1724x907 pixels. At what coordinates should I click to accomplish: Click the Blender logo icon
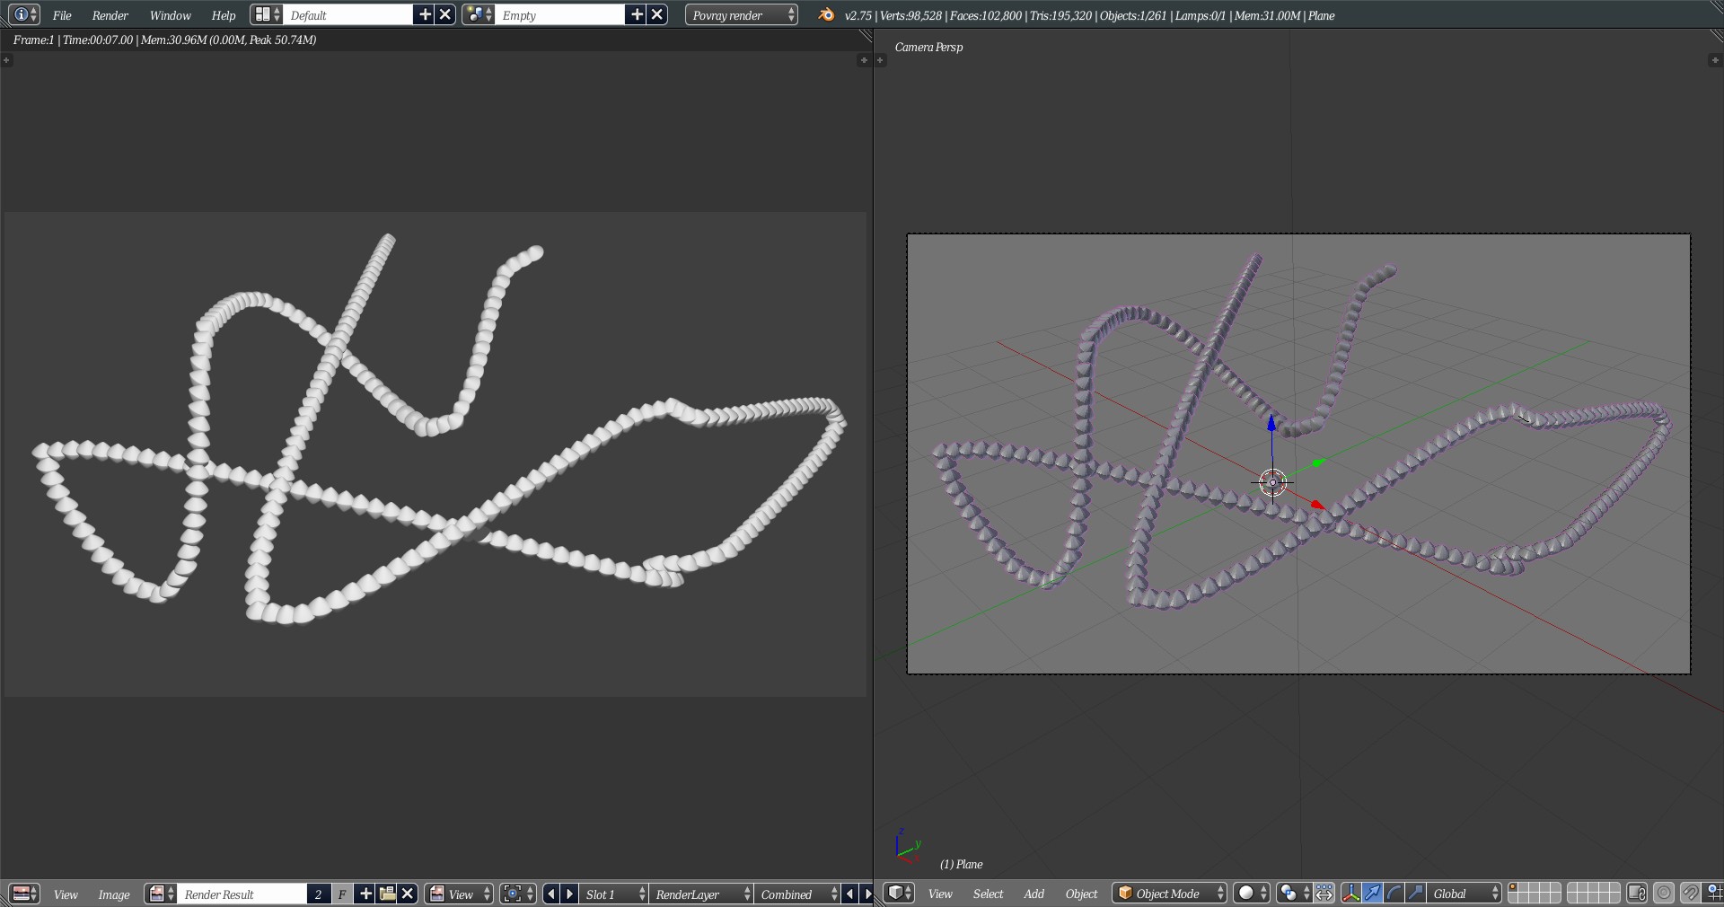coord(826,15)
